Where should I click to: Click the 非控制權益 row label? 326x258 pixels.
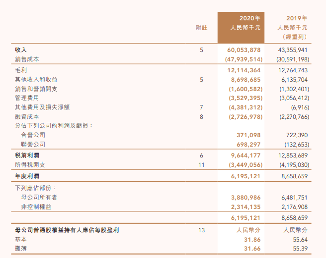point(36,207)
